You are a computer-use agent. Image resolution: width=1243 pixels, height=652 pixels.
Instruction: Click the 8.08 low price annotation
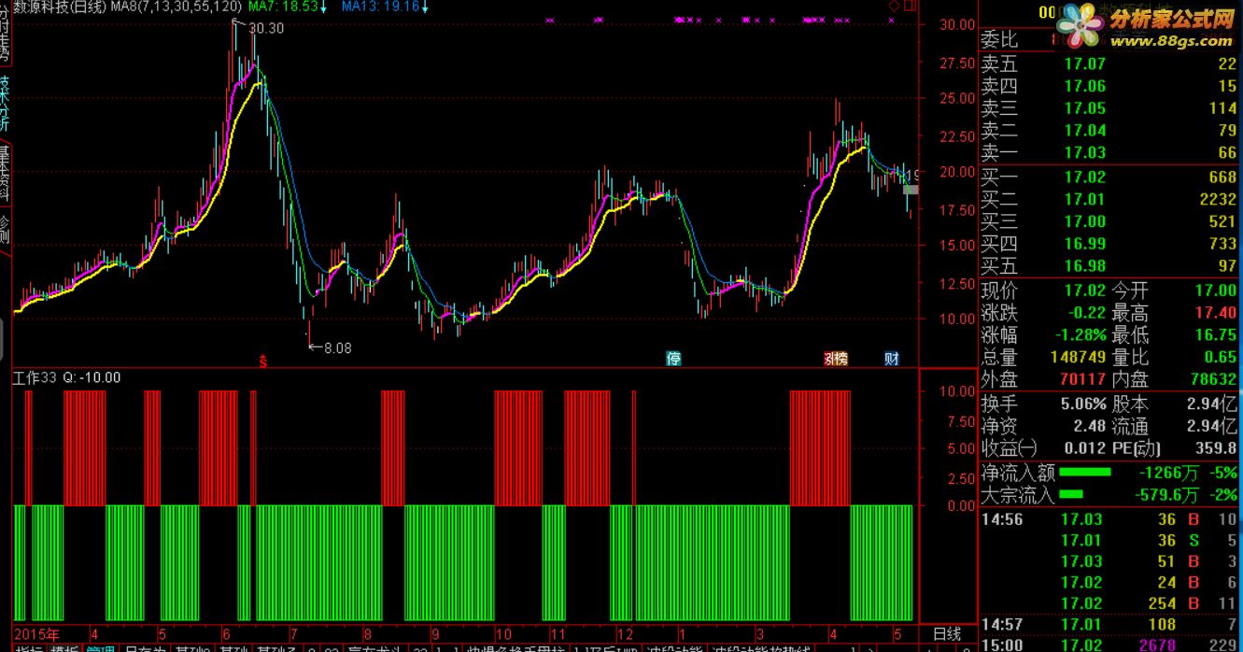(x=337, y=347)
